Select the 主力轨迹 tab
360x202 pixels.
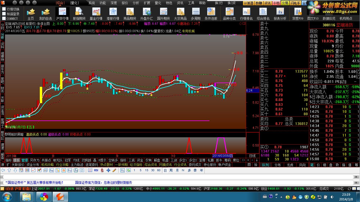coord(77,165)
